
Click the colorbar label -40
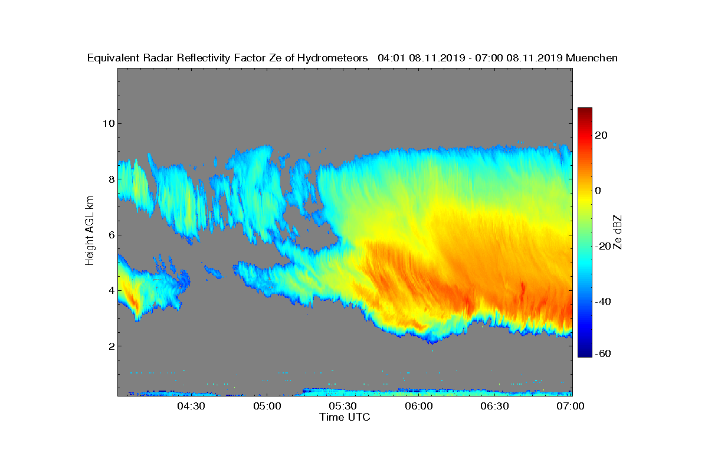coord(604,302)
